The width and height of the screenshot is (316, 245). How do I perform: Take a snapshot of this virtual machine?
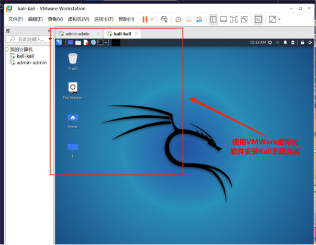point(178,19)
